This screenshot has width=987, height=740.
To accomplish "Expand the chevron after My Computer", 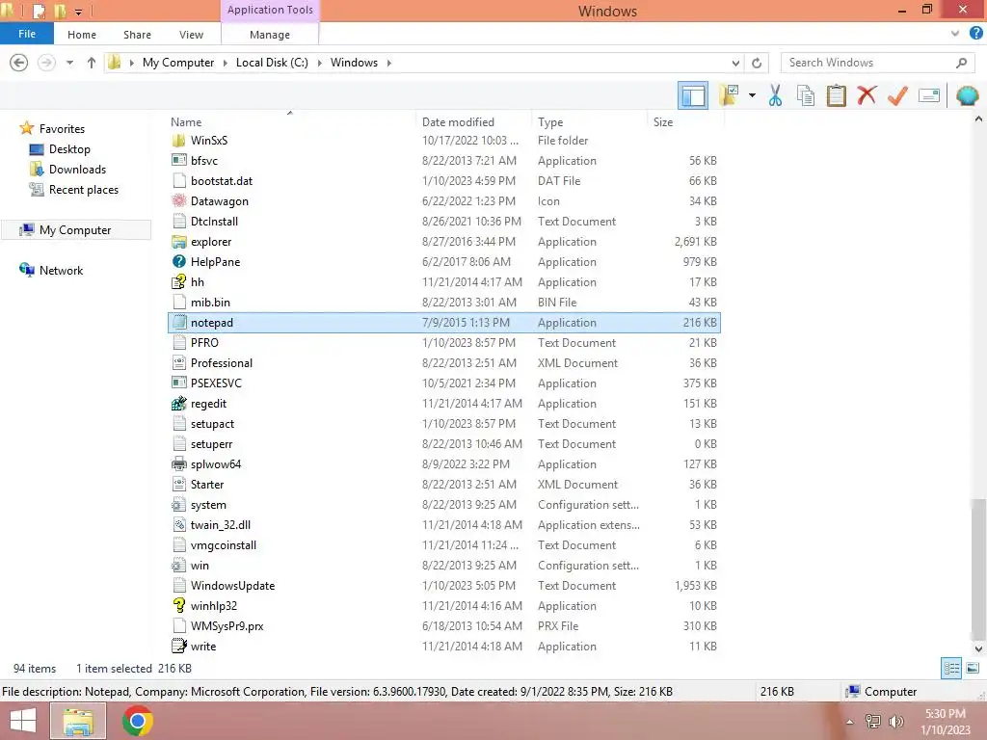I will pos(226,63).
